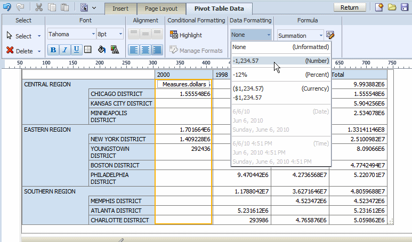412x242 pixels.
Task: Open the Tahoma font family dropdown
Action: [x=71, y=34]
